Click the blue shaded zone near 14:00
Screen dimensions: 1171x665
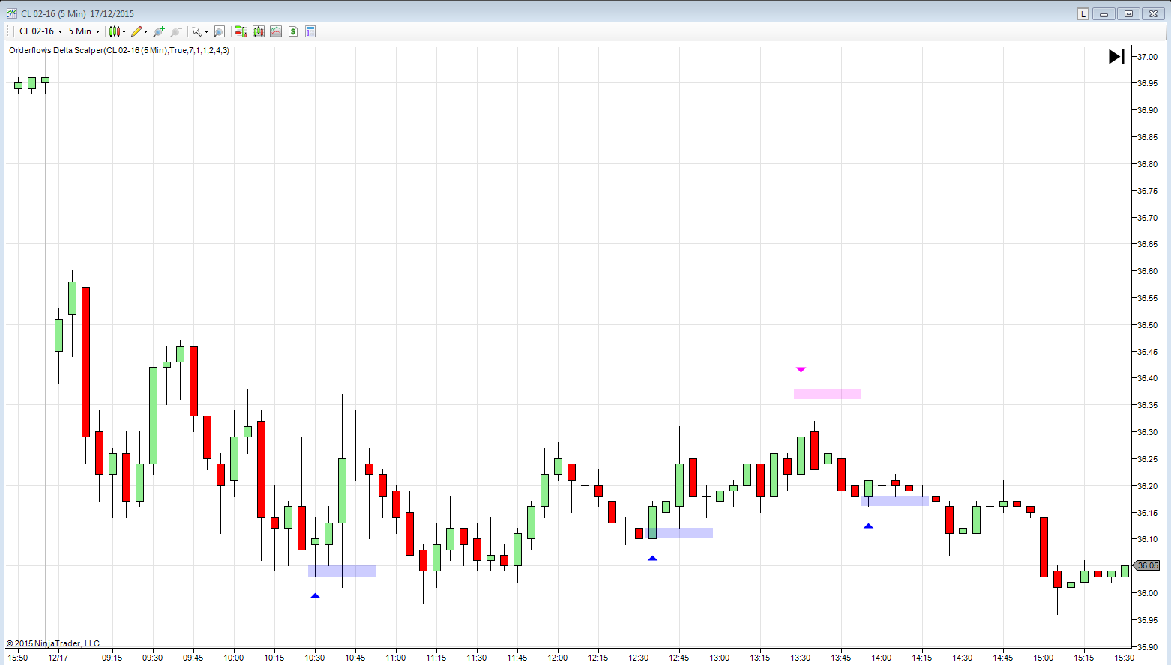(895, 501)
